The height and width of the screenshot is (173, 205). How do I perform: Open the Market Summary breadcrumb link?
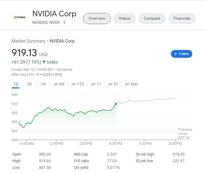point(28,41)
